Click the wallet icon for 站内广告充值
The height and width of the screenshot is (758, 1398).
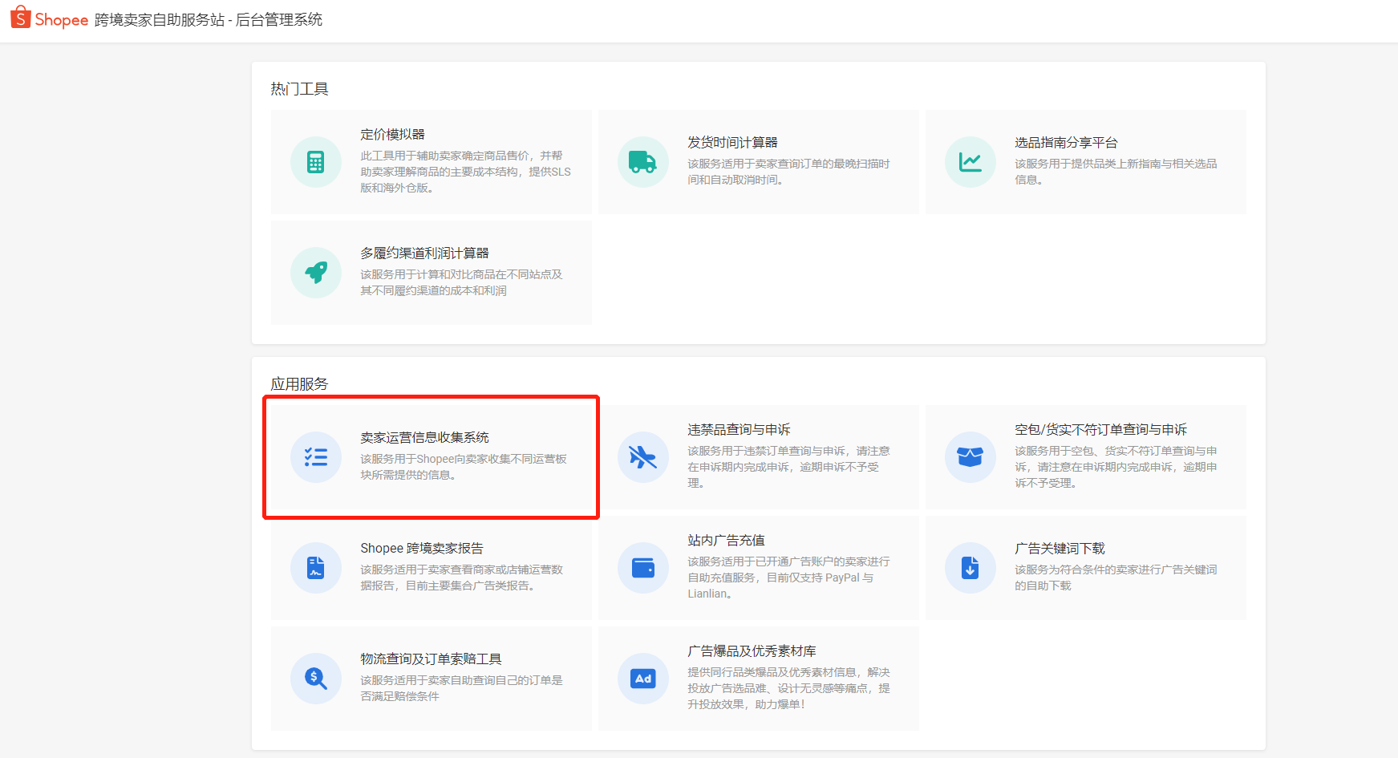click(643, 568)
